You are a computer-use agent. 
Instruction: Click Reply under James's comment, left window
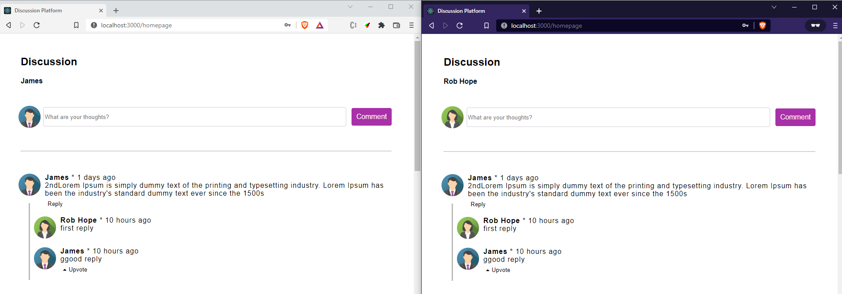pos(55,204)
